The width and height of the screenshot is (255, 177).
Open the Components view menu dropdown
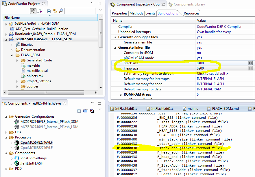pyautogui.click(x=100, y=110)
